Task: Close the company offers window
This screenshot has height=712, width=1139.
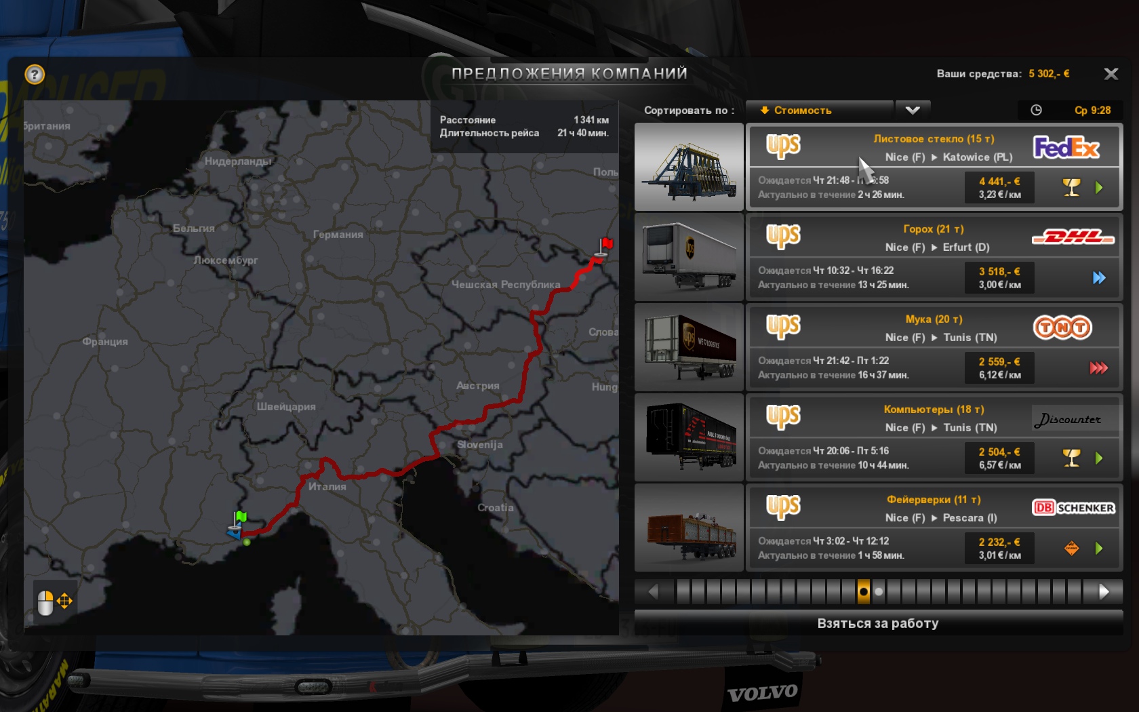Action: (1111, 74)
